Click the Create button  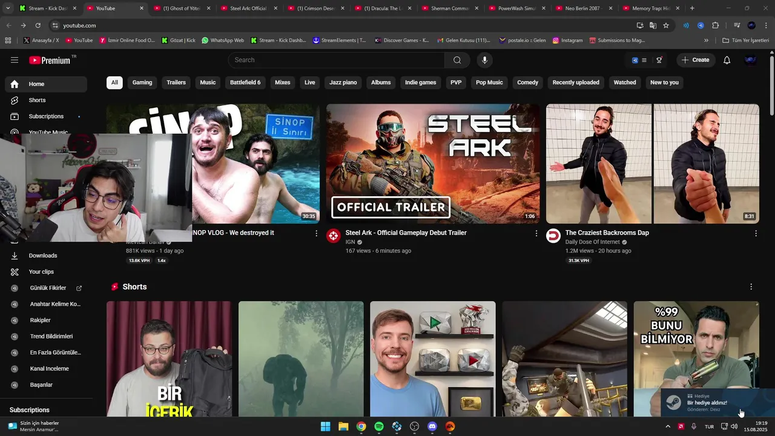(x=694, y=60)
